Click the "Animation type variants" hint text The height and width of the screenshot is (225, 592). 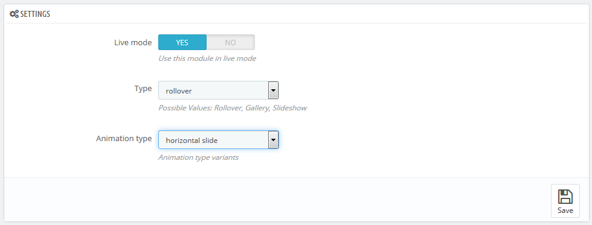[198, 157]
